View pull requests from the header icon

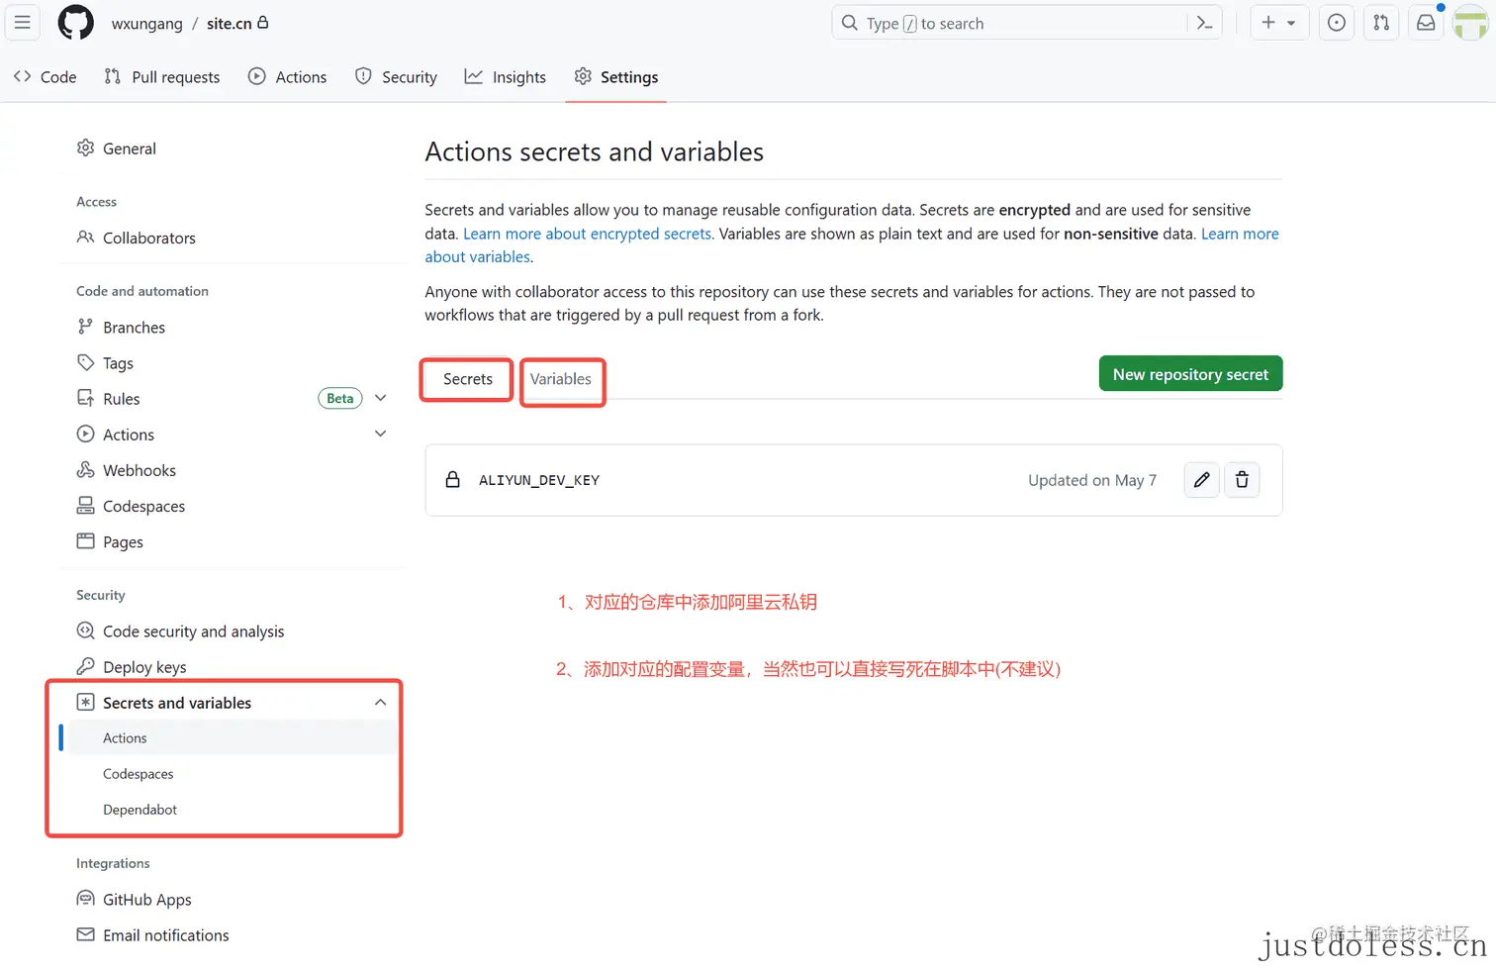point(1381,22)
